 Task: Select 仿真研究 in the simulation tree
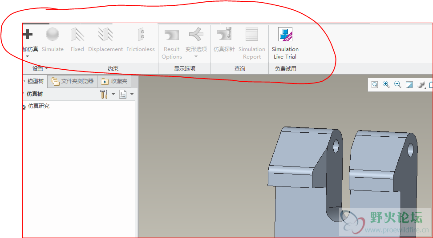[39, 106]
